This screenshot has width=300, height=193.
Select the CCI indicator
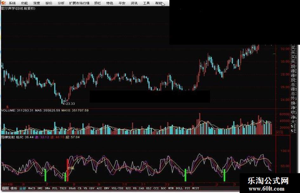pyautogui.click(x=156, y=188)
